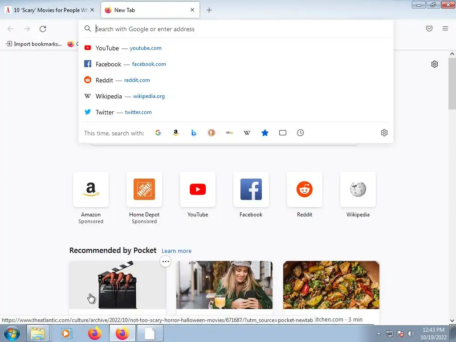Open new tab personalize gear icon
The image size is (456, 342).
click(x=435, y=64)
